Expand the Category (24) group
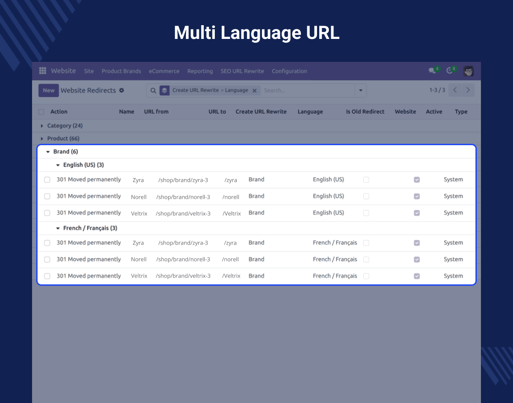The height and width of the screenshot is (403, 513). coord(61,125)
